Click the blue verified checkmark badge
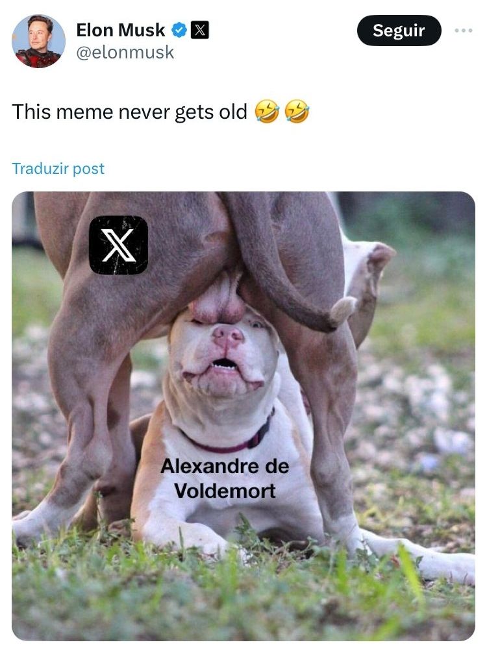 point(179,31)
